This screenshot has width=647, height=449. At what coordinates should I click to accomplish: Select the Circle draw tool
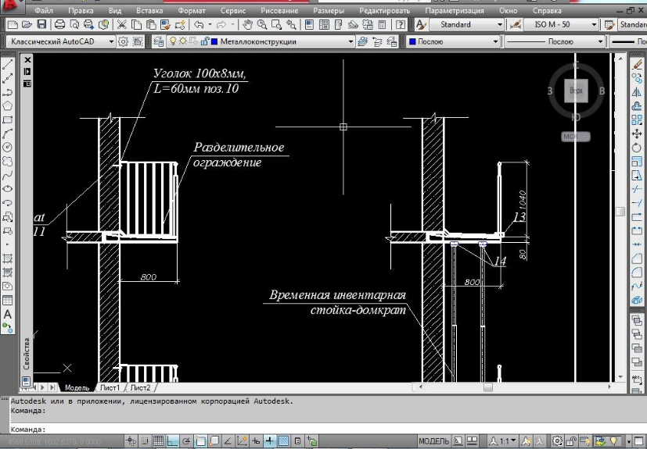tap(7, 147)
